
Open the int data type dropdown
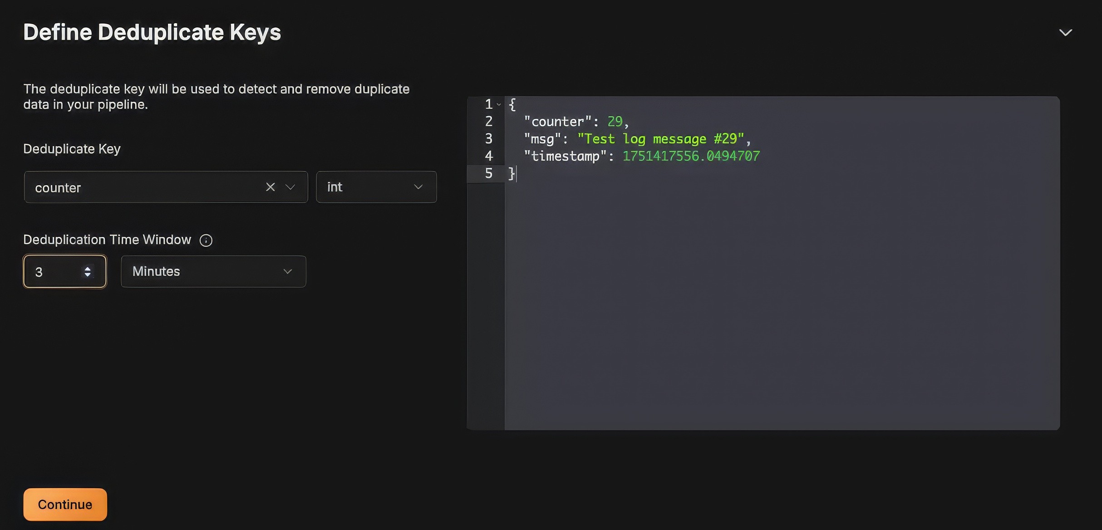click(x=376, y=187)
